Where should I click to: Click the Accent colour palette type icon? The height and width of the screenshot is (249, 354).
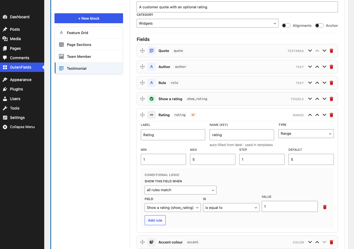click(x=152, y=242)
